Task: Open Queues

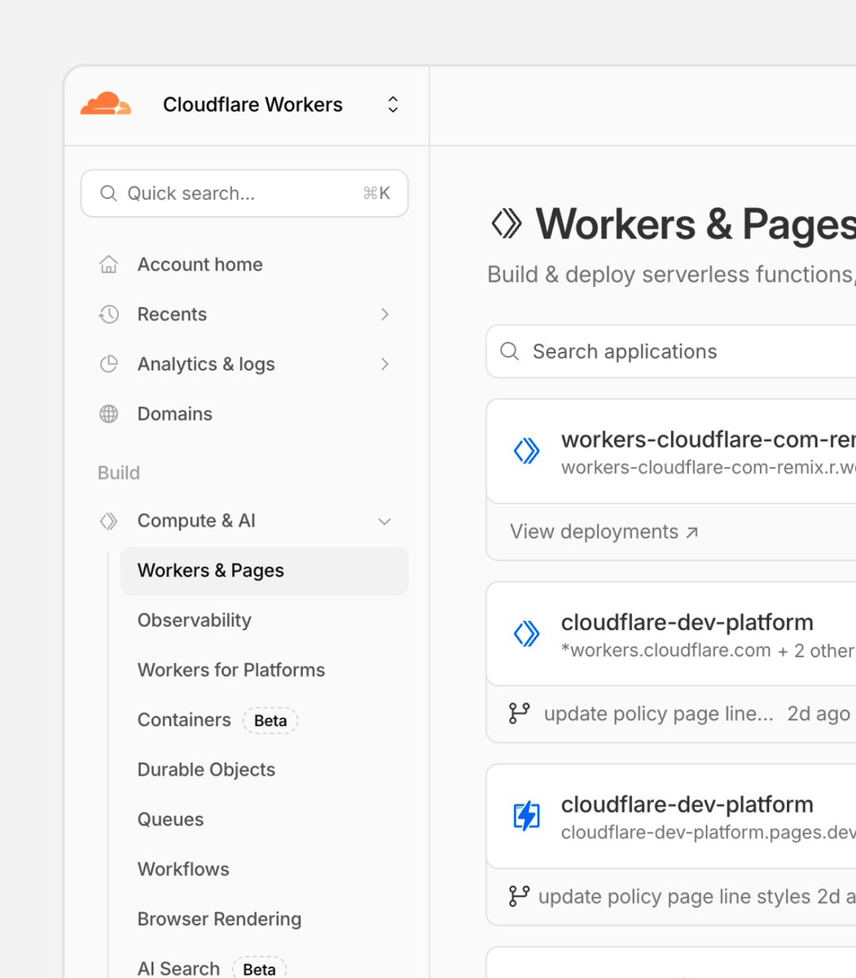Action: pyautogui.click(x=170, y=819)
